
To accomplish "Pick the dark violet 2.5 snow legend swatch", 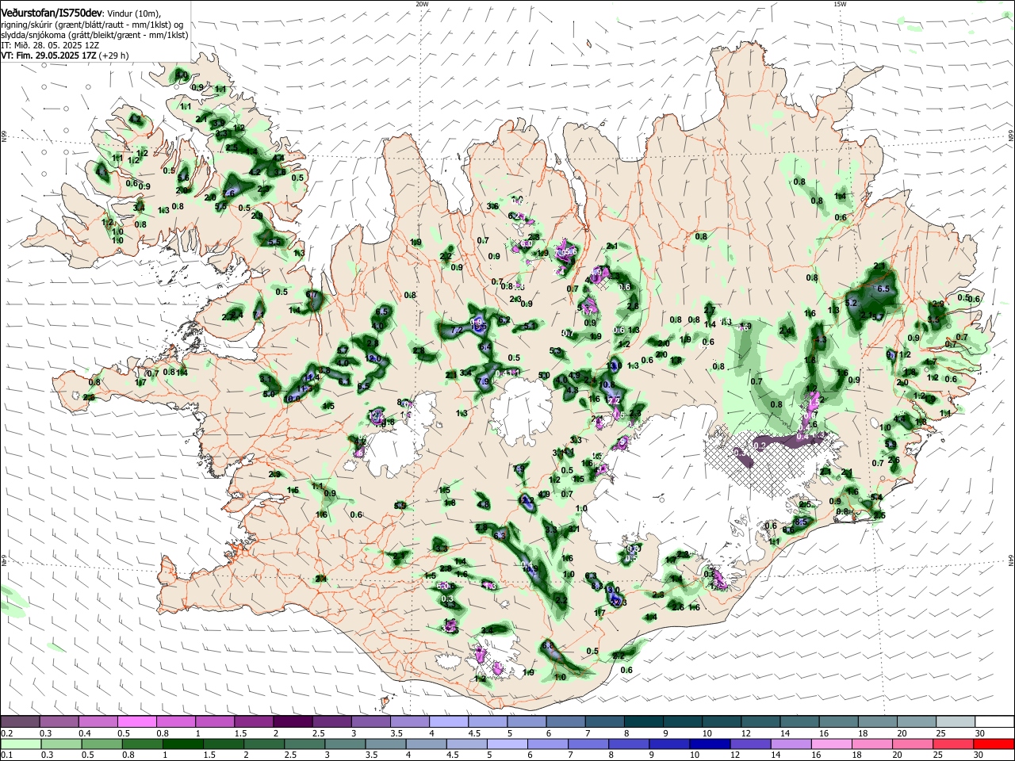I will [331, 722].
